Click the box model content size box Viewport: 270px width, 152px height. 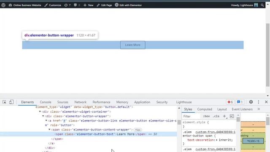tap(253, 141)
